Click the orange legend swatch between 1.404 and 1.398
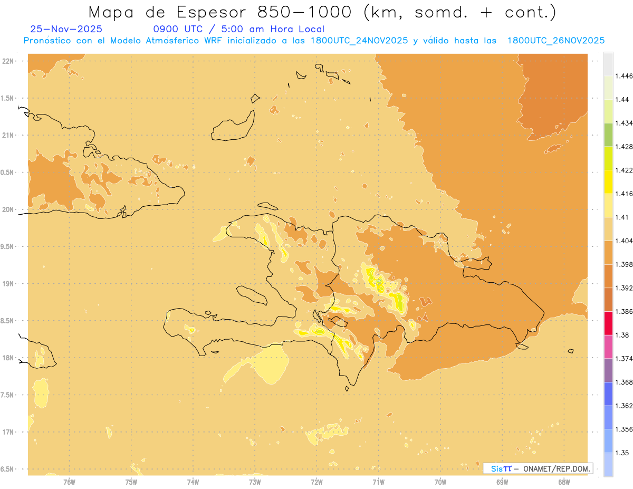The image size is (633, 489). (608, 252)
